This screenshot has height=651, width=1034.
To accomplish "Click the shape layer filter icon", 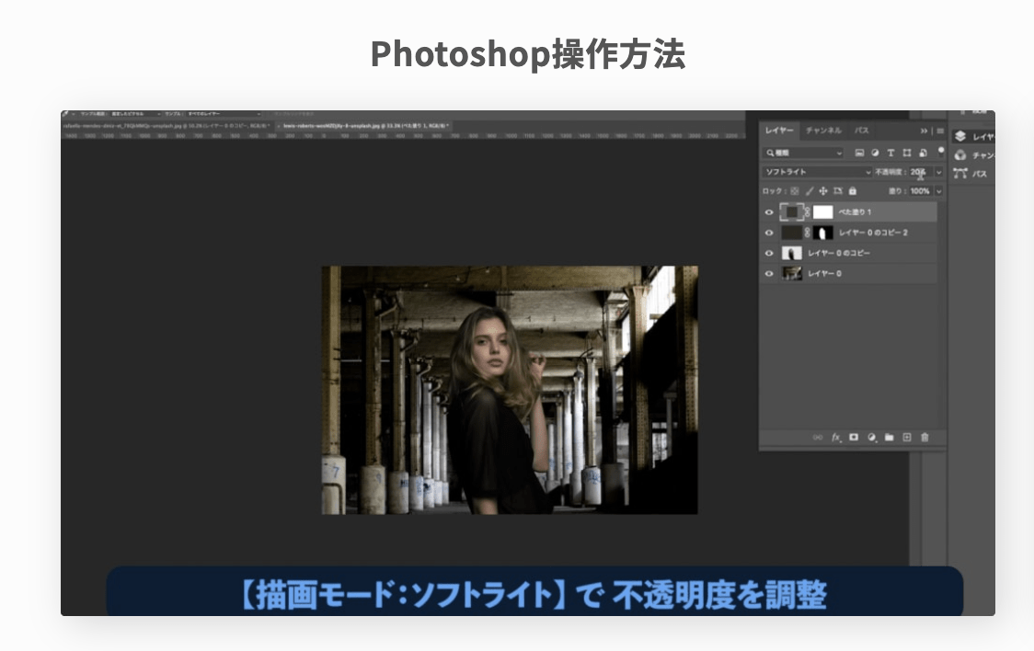I will tap(907, 153).
